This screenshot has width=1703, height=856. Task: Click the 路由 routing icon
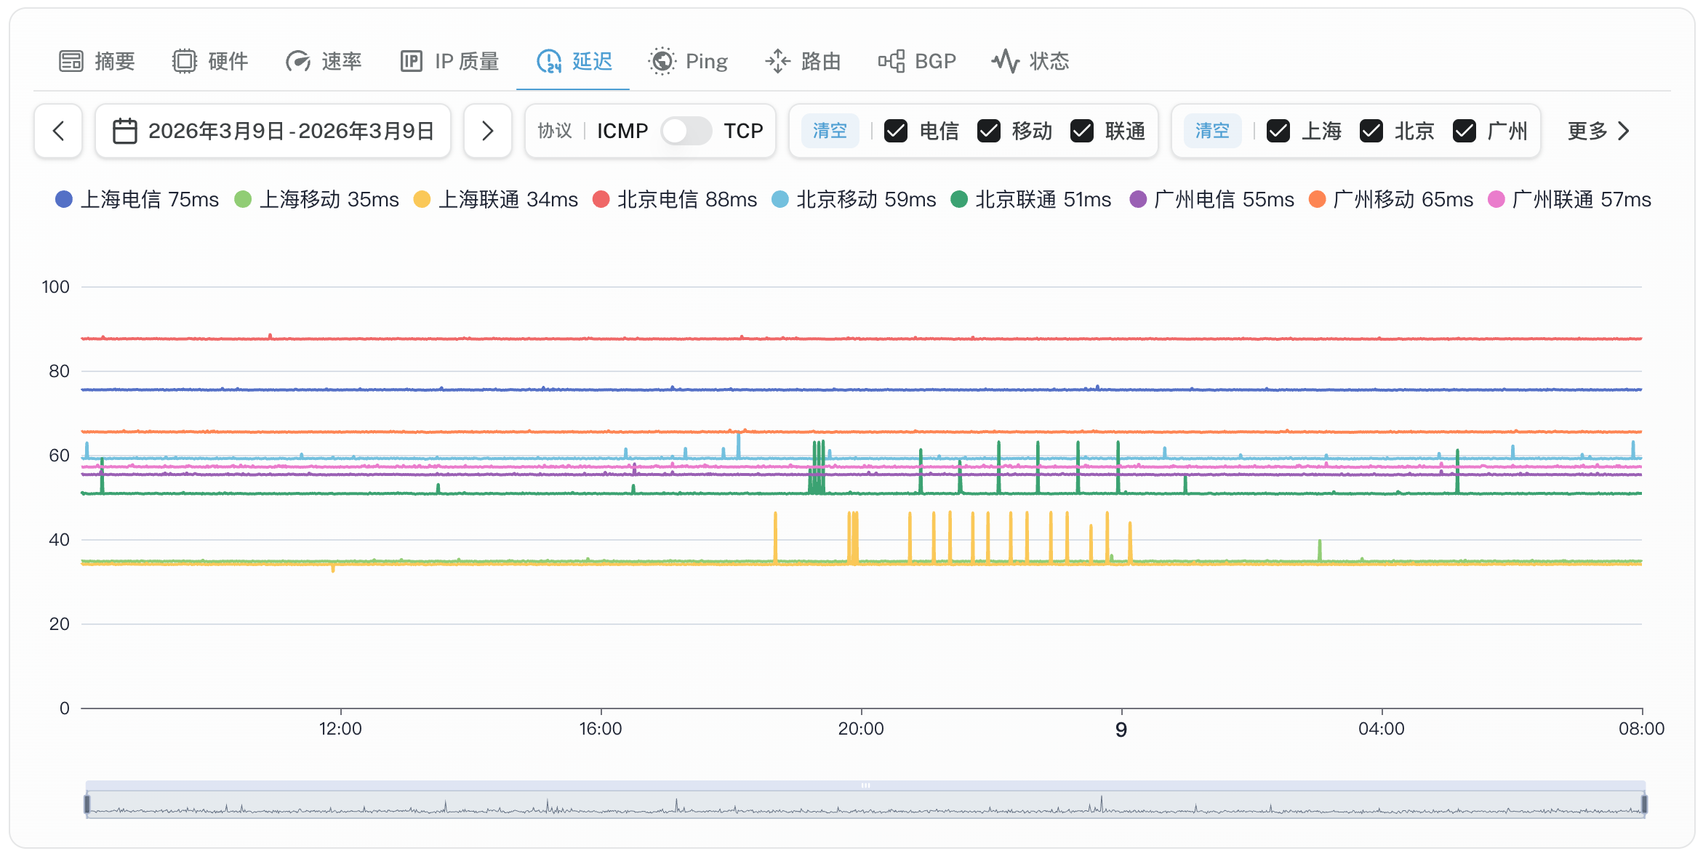pyautogui.click(x=778, y=61)
